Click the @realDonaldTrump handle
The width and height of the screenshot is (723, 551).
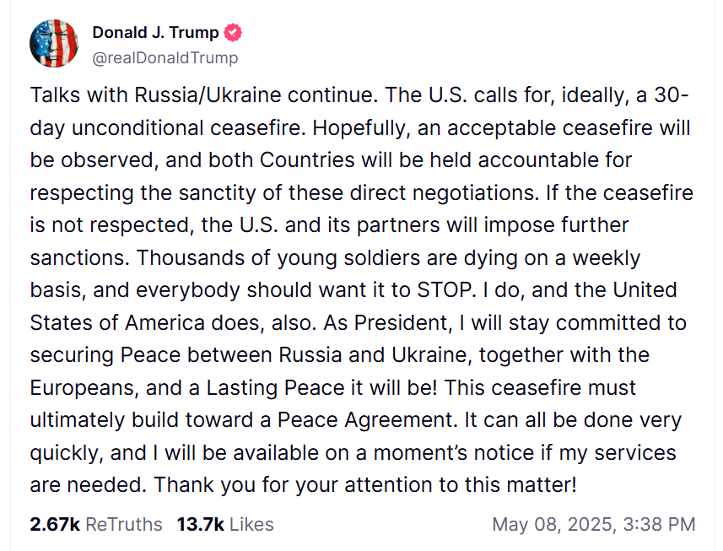(x=165, y=58)
